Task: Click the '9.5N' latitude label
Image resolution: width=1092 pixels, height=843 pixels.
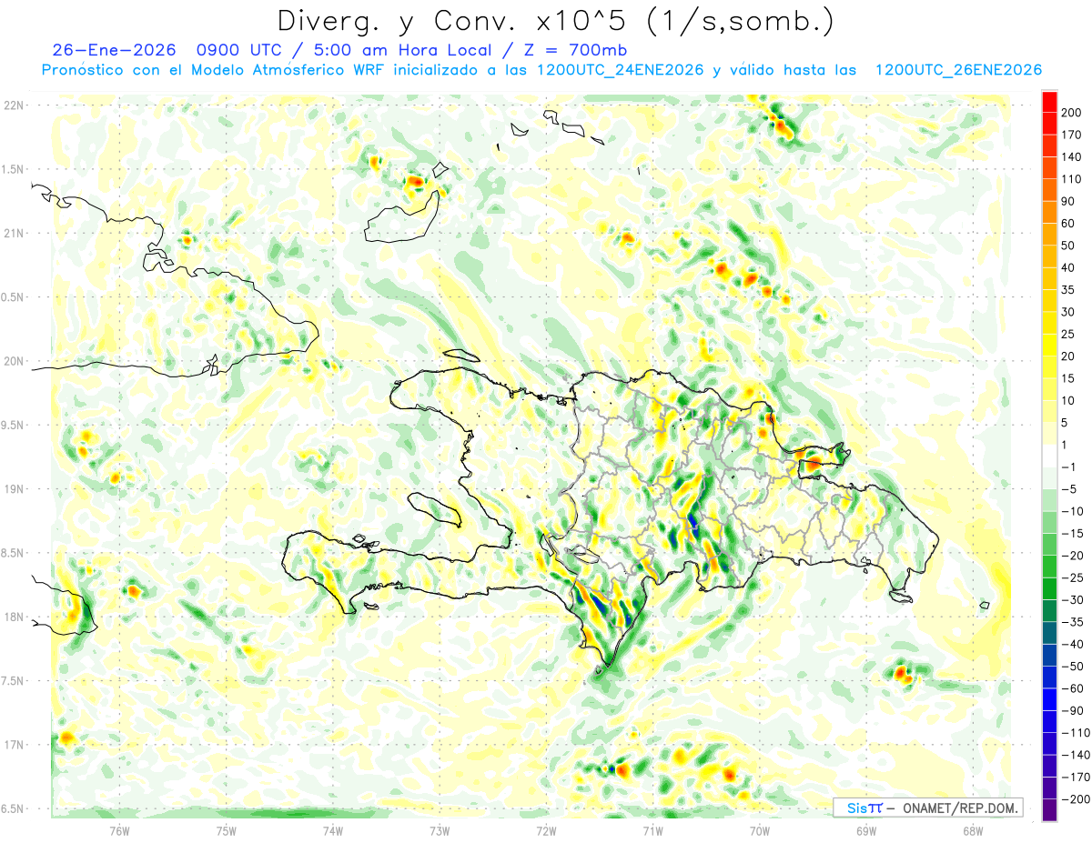Action: [13, 425]
